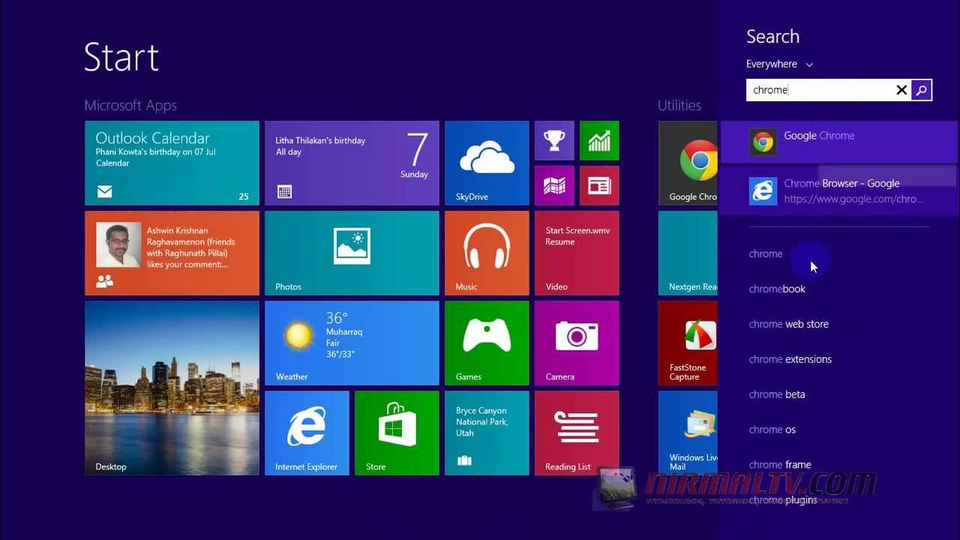Open the Windows Live Mail tile
Screen dimensions: 960x540
pyautogui.click(x=688, y=433)
